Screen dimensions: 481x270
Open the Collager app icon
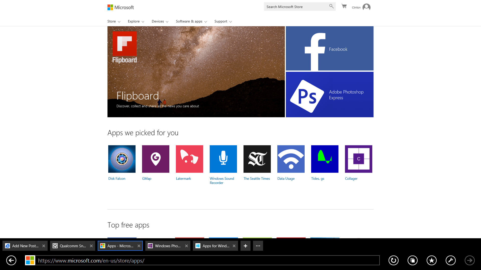click(358, 159)
